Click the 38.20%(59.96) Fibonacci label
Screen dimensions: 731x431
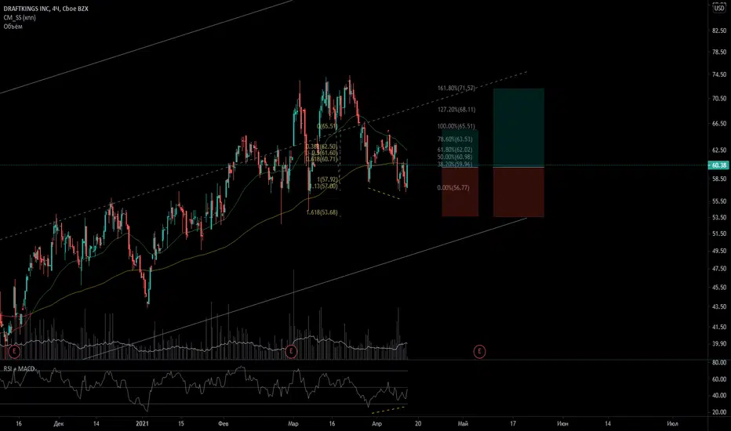455,164
